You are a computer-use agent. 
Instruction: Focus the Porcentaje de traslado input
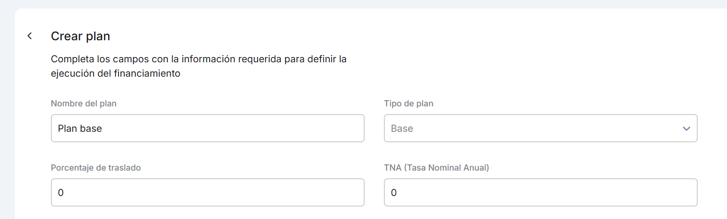pos(207,193)
